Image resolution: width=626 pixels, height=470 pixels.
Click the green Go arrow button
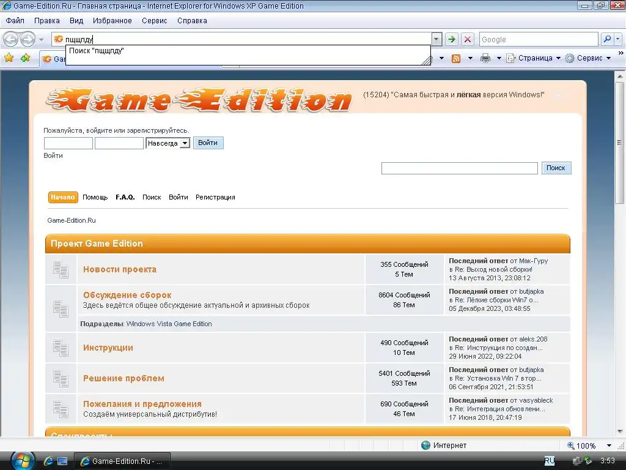[x=452, y=39]
